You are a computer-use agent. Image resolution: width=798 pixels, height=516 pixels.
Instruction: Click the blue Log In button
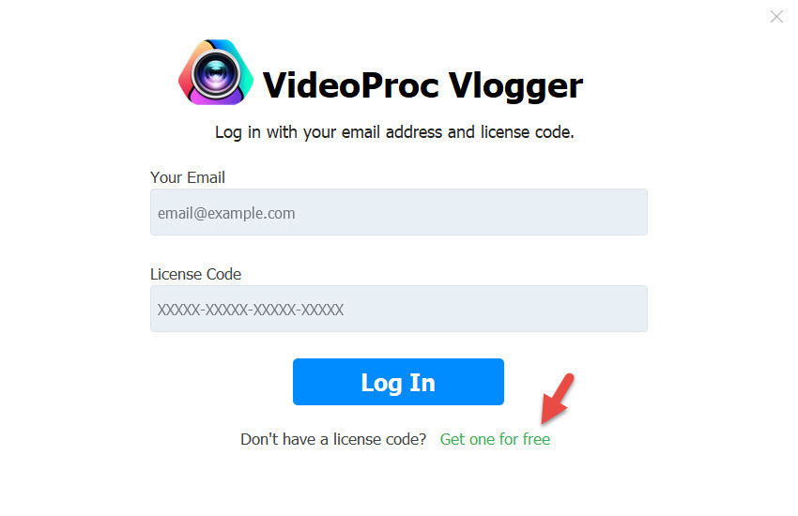point(398,382)
